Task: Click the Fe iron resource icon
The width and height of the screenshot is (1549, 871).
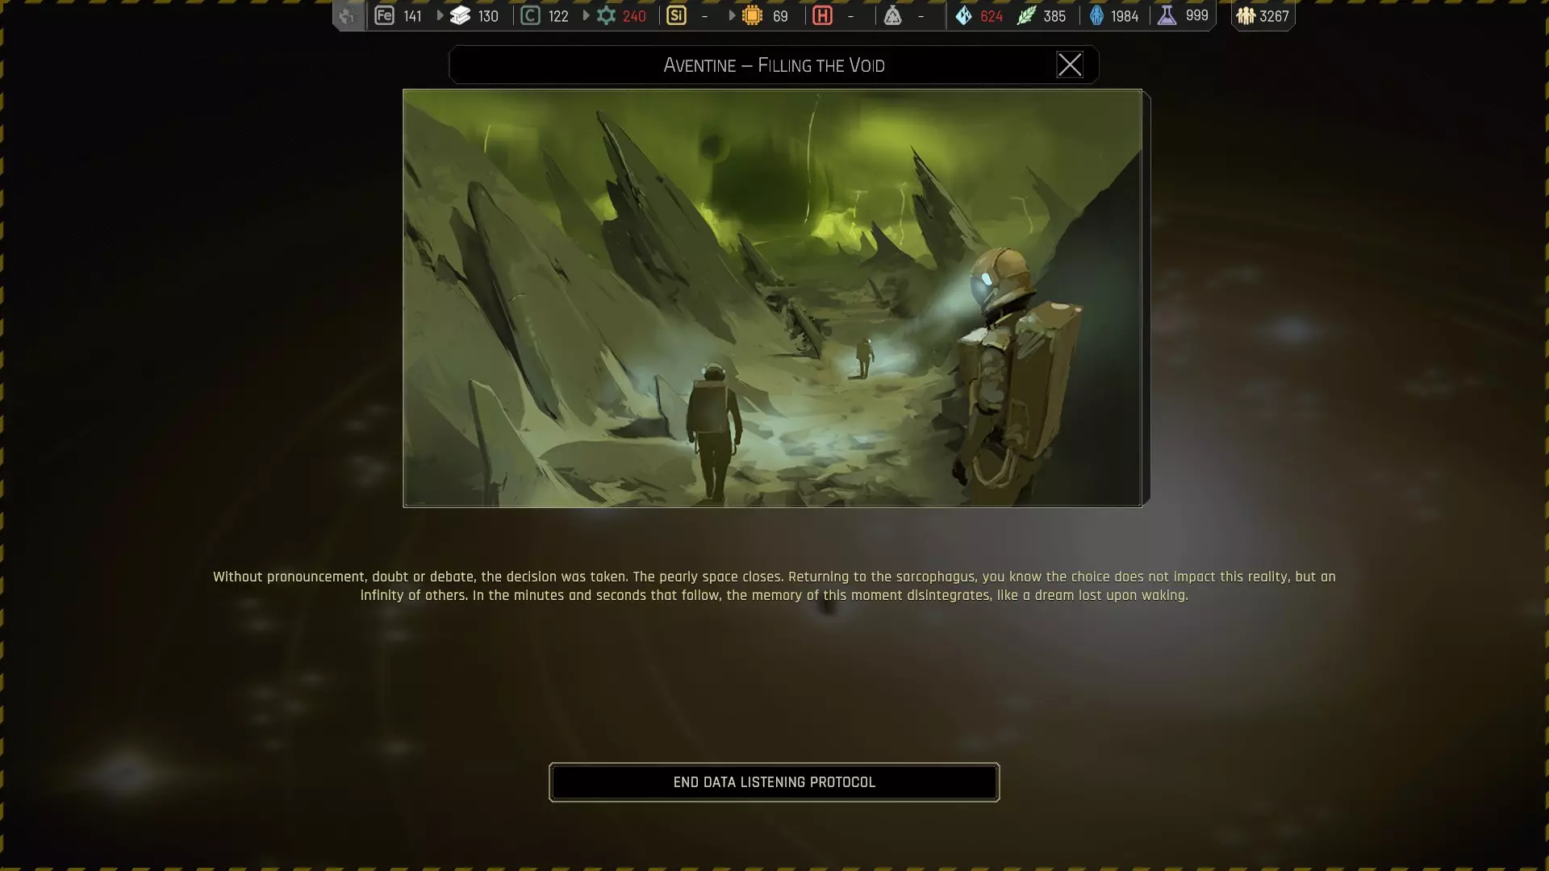Action: (385, 15)
